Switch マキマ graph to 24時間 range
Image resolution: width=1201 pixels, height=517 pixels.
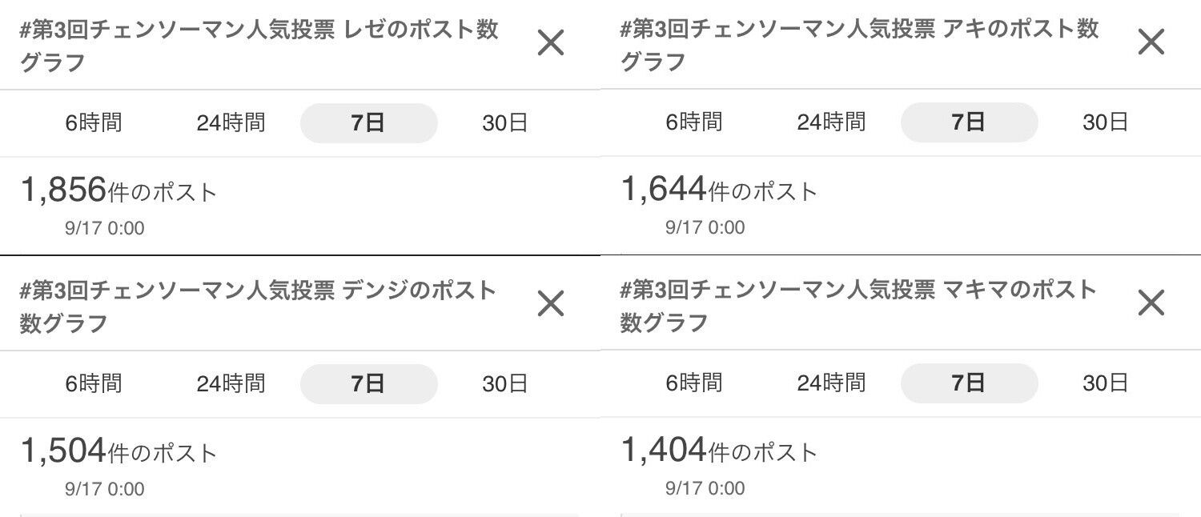click(831, 383)
